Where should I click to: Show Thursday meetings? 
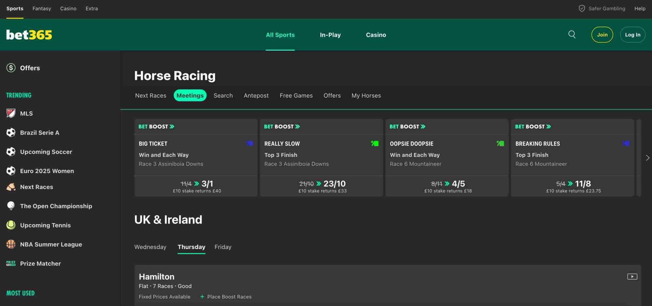click(191, 247)
